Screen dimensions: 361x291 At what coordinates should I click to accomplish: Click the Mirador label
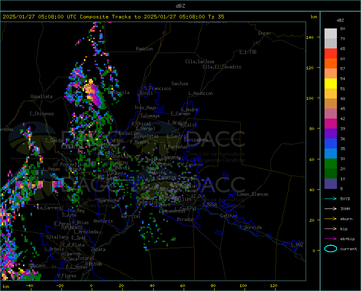click(185, 219)
